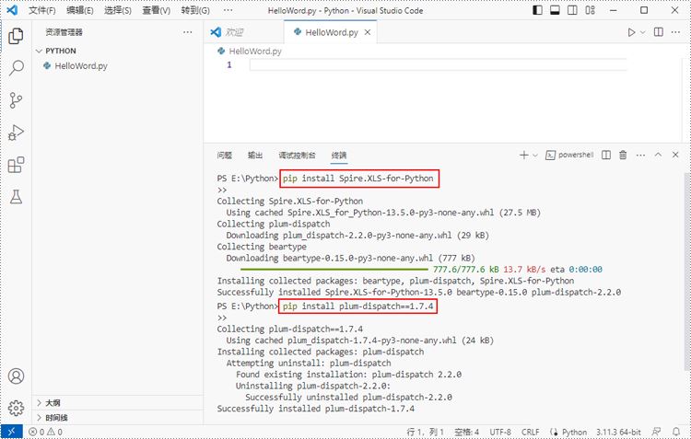
Task: Open Explorer views and more actions ellipsis
Action: click(188, 32)
